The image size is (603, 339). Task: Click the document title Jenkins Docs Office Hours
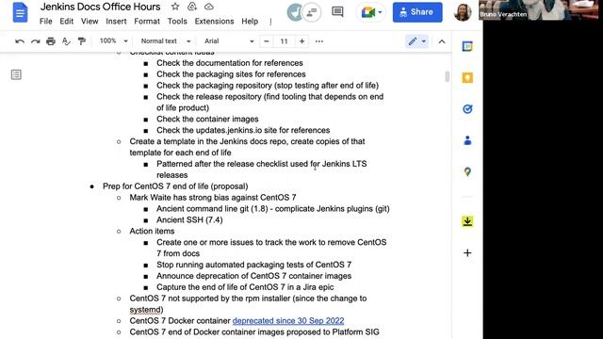[x=101, y=7]
